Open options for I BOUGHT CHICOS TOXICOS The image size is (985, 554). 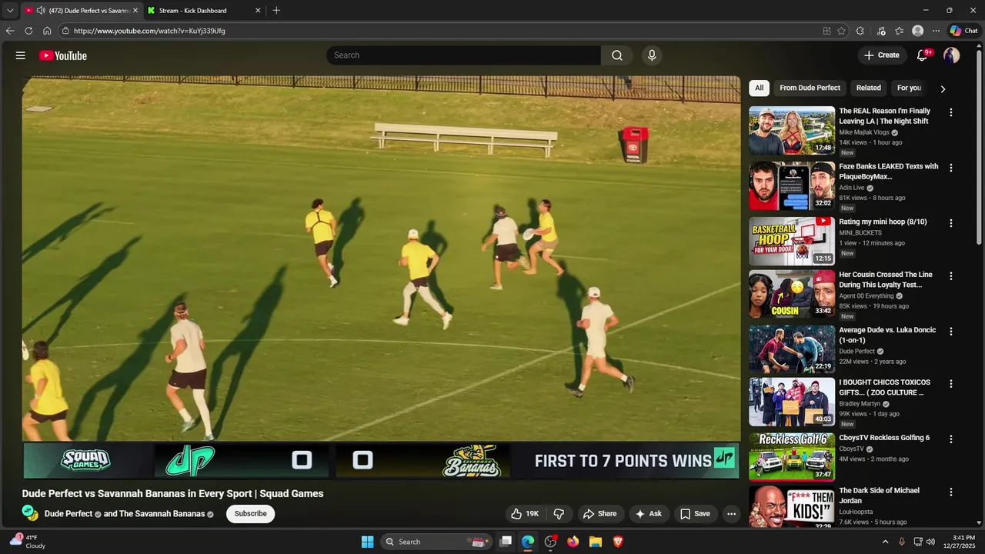coord(951,383)
